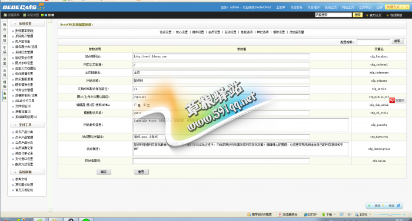
Task: Click 注销 to log out
Action: pos(379,8)
